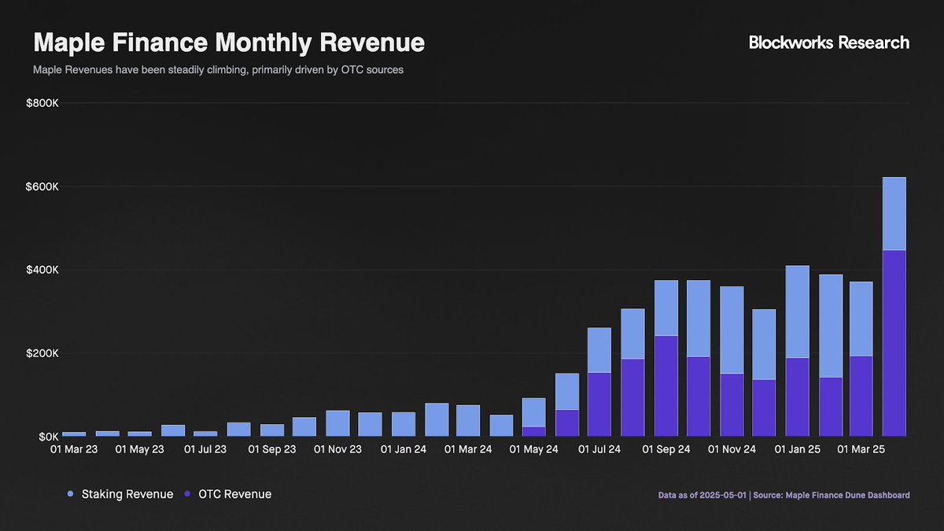Select the $800K y-axis label
This screenshot has height=531, width=944.
coord(41,102)
